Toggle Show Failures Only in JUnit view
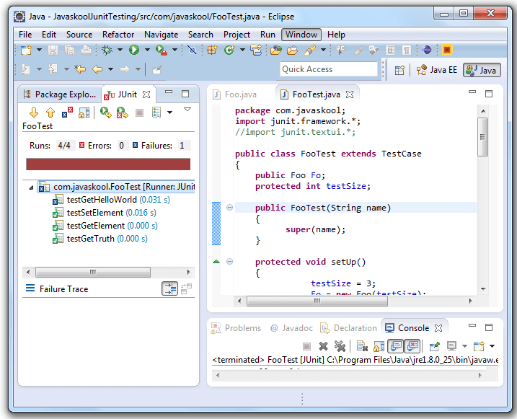The image size is (517, 419). coord(67,113)
